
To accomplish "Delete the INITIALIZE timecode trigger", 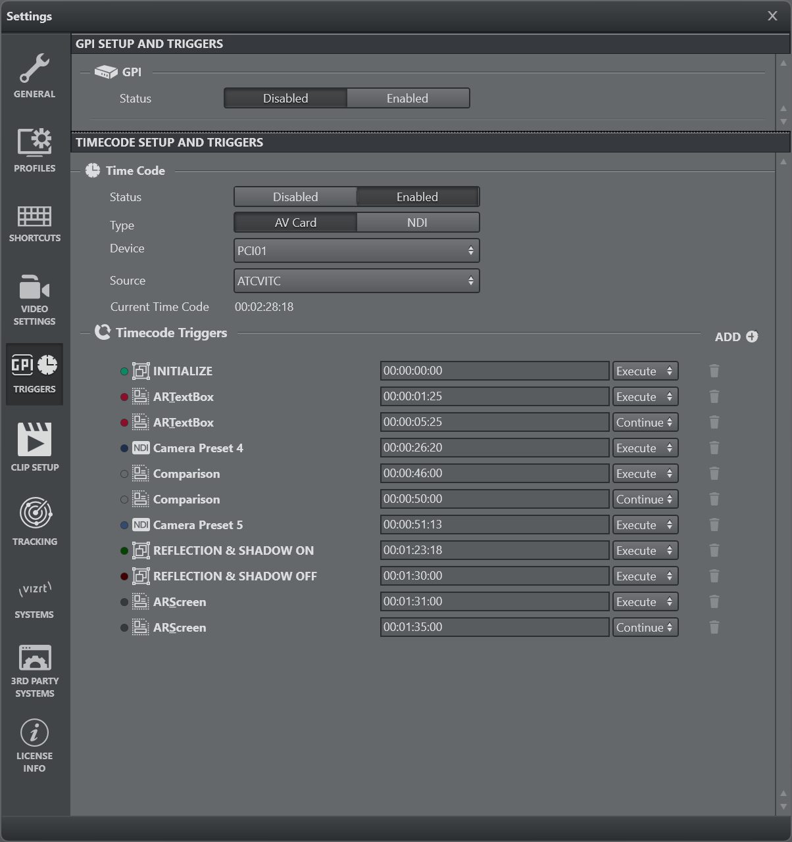I will pyautogui.click(x=714, y=371).
